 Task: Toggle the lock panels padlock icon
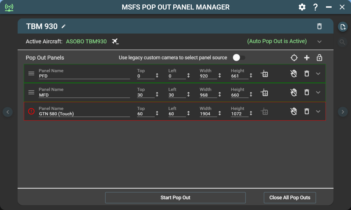click(319, 58)
